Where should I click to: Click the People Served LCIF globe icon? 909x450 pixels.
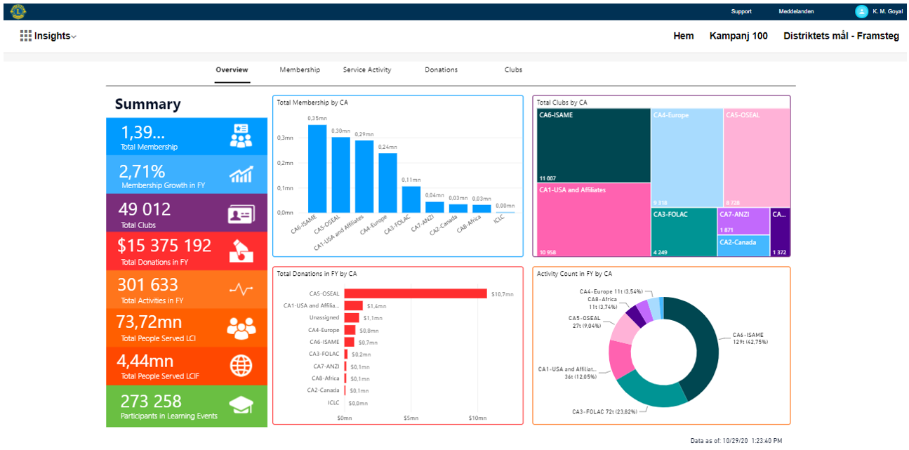click(x=241, y=366)
